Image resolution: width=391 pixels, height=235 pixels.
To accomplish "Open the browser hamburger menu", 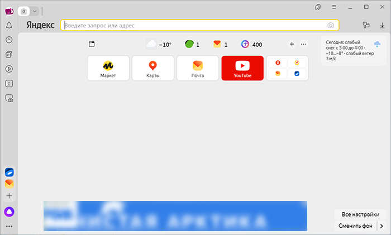I will pos(334,7).
